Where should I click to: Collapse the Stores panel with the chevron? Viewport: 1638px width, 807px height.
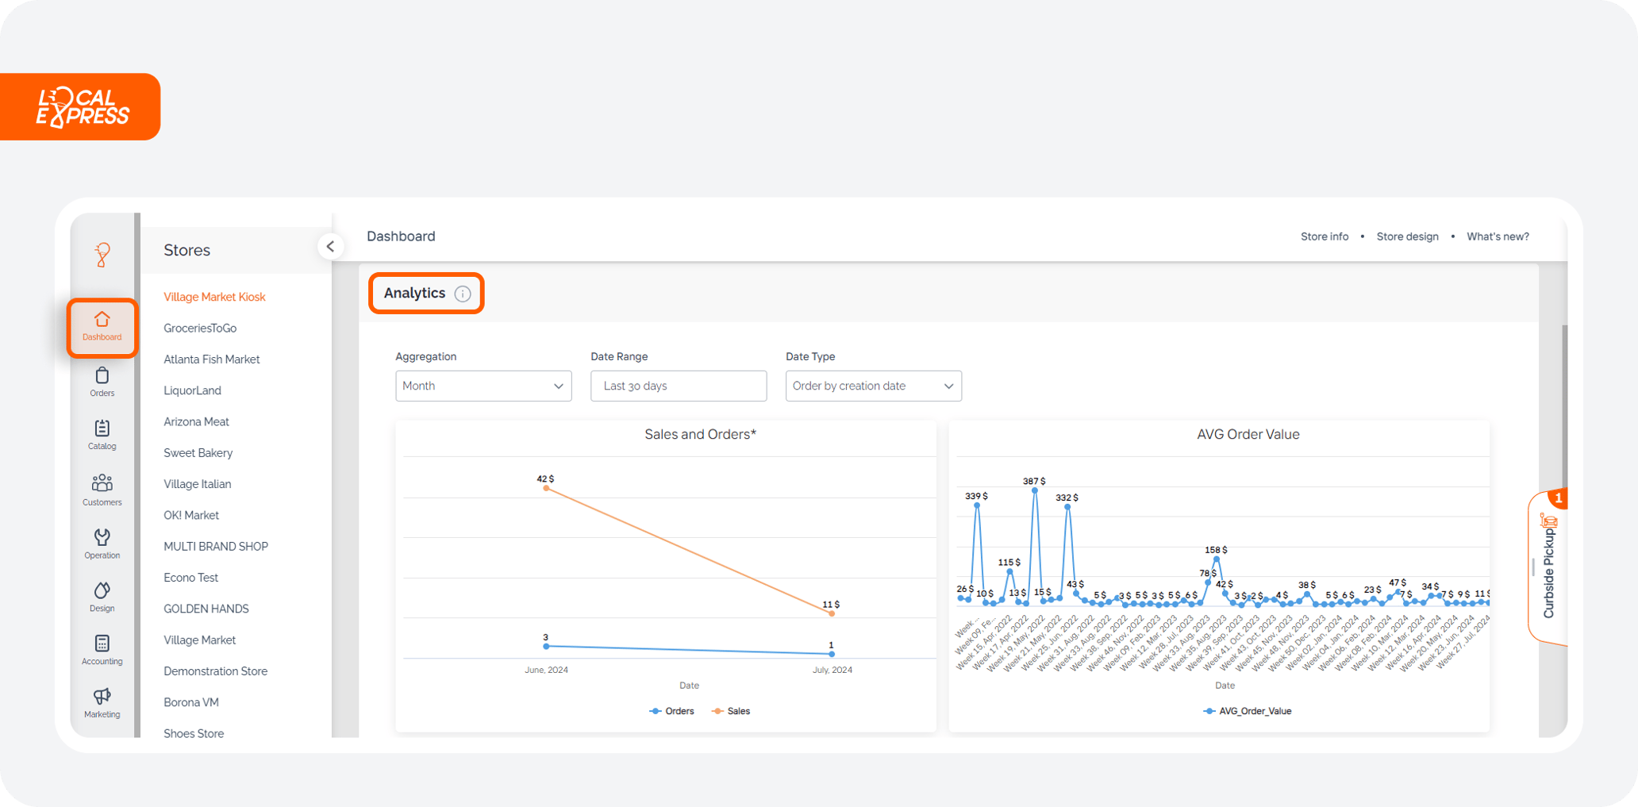coord(331,246)
